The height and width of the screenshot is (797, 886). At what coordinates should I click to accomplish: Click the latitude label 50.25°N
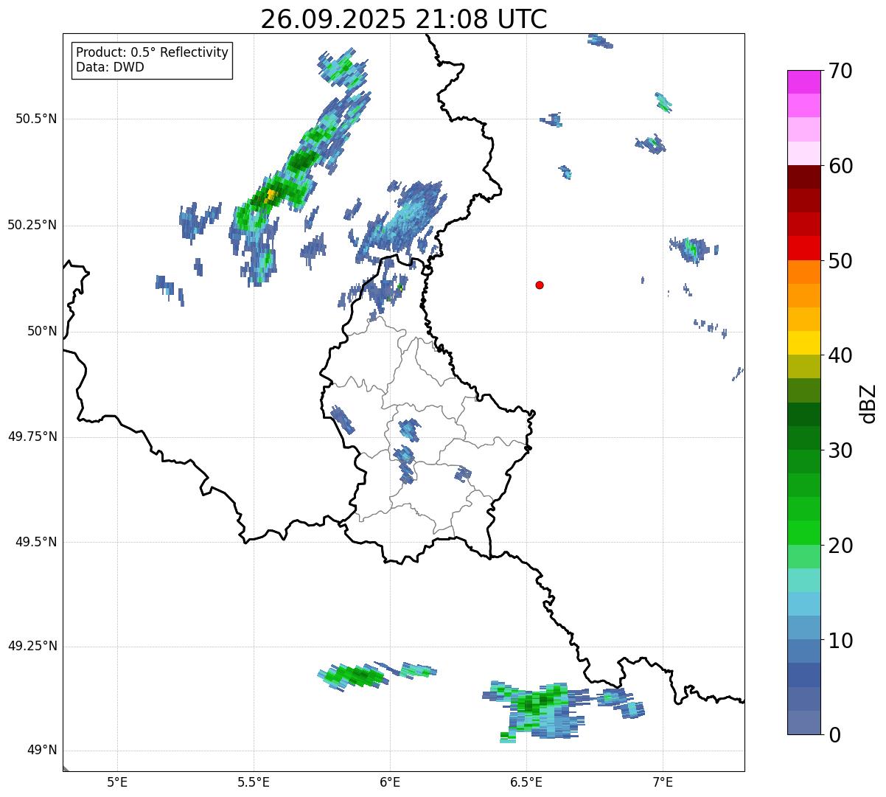(32, 225)
